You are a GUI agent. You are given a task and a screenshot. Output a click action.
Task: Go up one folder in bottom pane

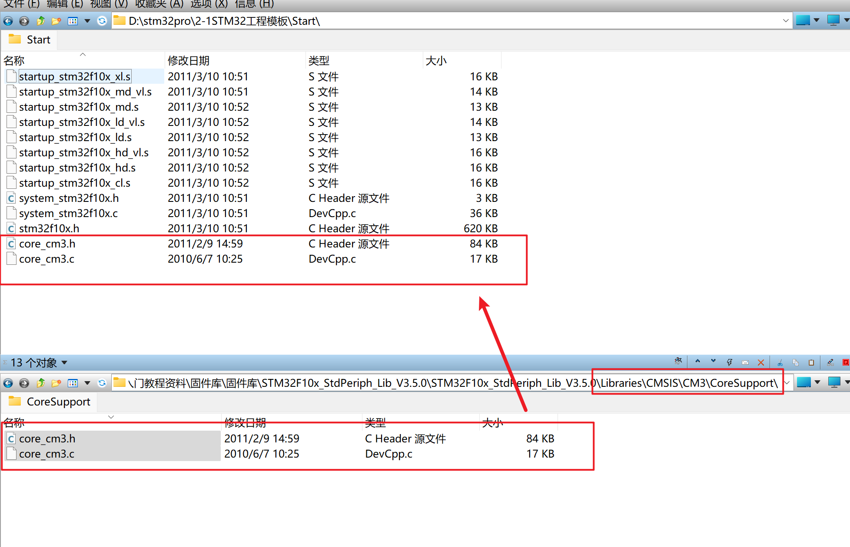click(x=40, y=383)
